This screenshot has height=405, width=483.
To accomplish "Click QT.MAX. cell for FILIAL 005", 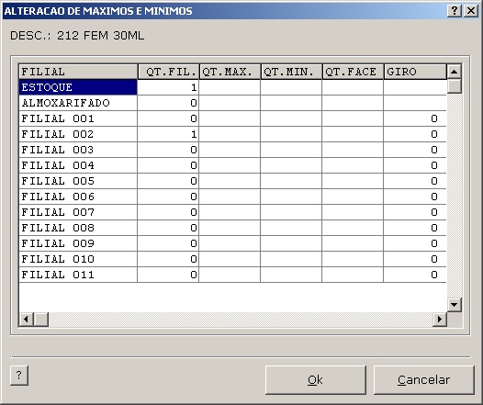I will tap(230, 181).
